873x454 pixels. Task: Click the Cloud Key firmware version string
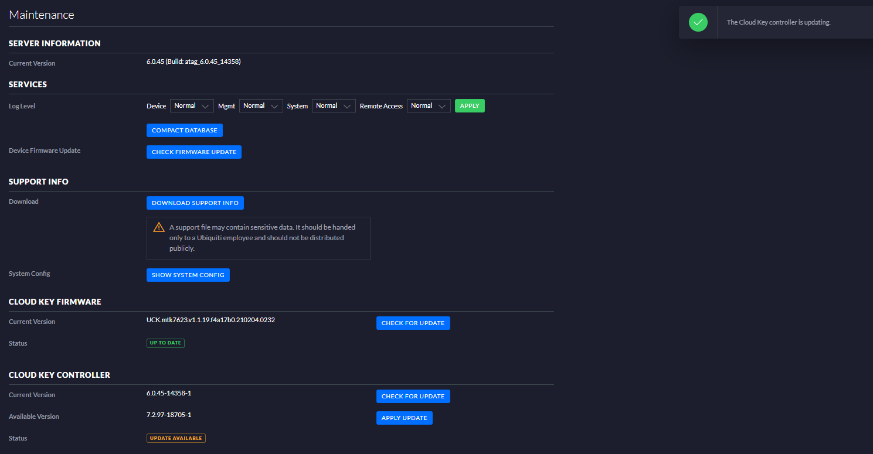tap(210, 320)
